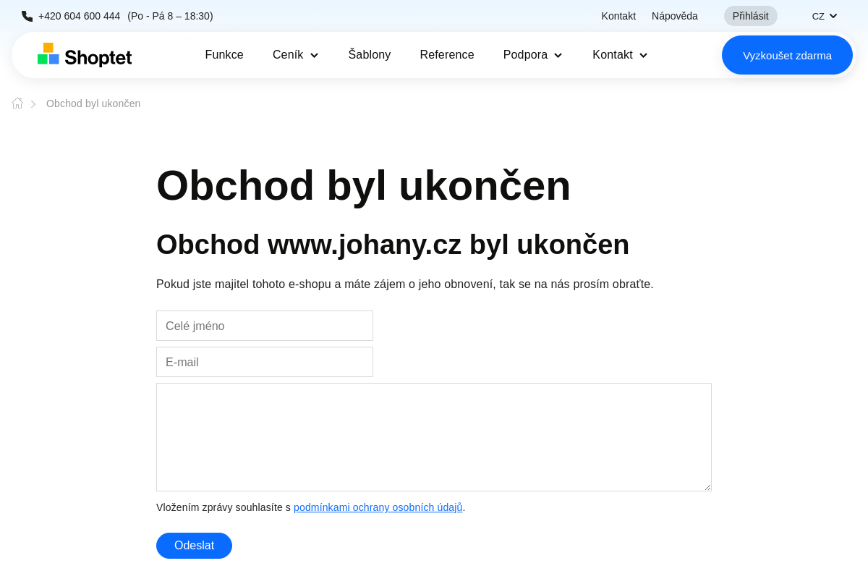This screenshot has height=579, width=868.
Task: Select Funkce in the navigation
Action: click(x=224, y=54)
